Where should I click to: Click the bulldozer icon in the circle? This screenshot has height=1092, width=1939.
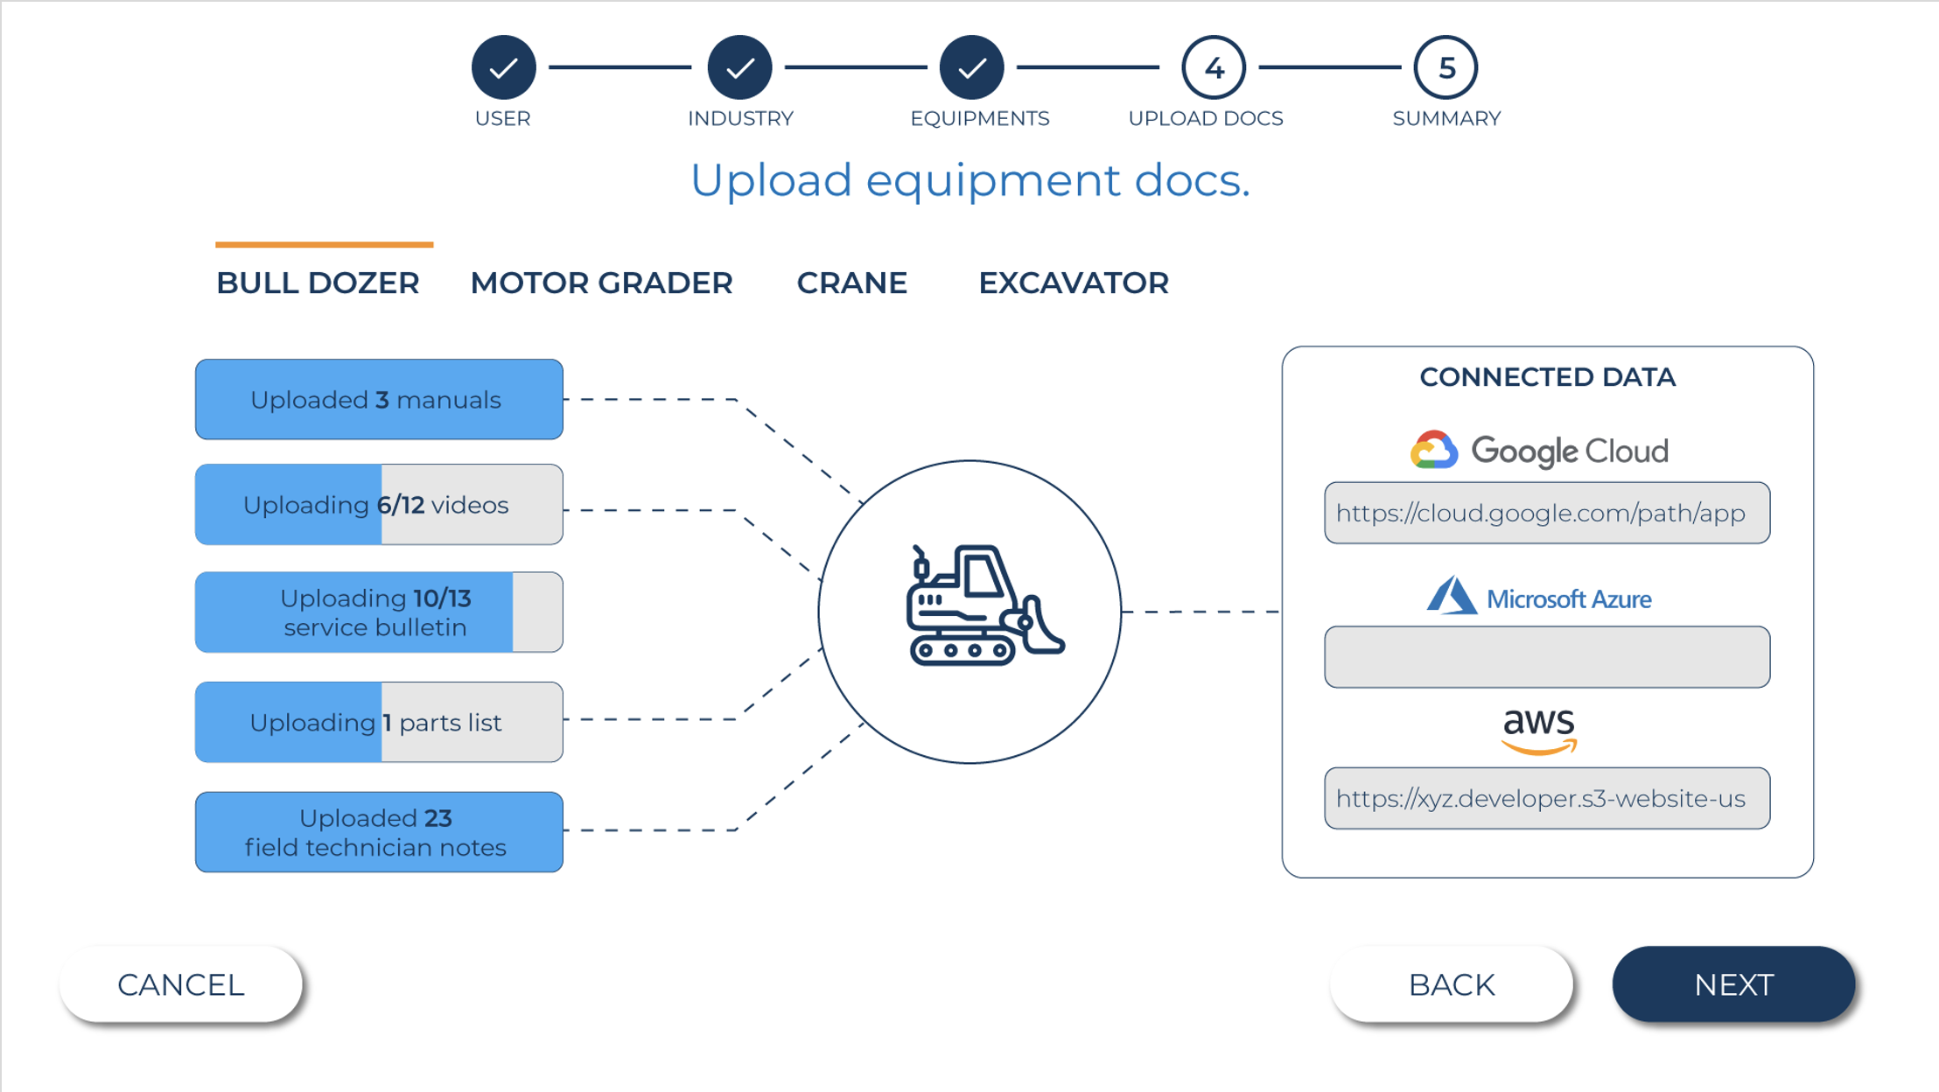point(983,605)
